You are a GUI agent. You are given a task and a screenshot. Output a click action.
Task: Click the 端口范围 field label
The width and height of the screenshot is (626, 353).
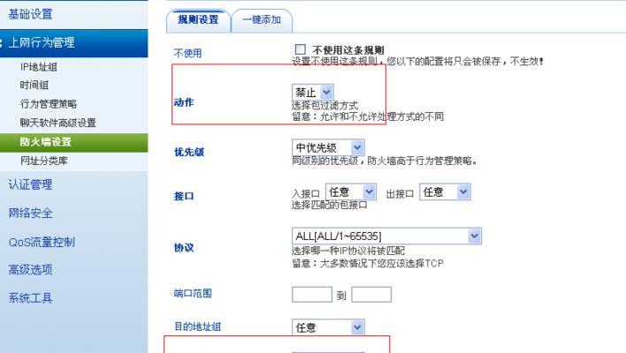(x=193, y=294)
